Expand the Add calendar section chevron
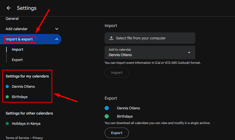Image resolution: width=235 pixels, height=140 pixels. point(57,29)
